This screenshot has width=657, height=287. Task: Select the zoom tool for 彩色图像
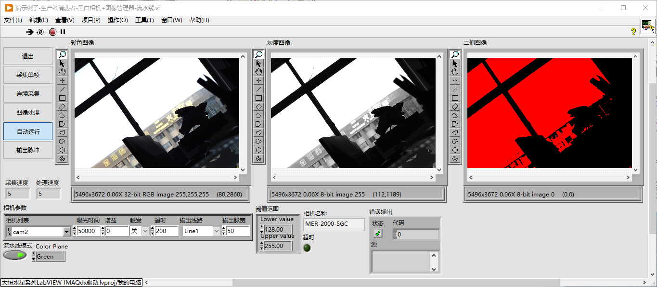pos(63,54)
